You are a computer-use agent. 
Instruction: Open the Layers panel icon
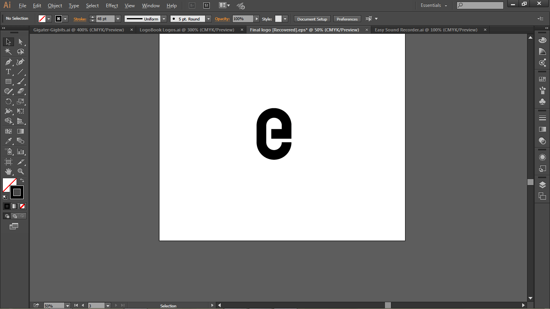542,185
